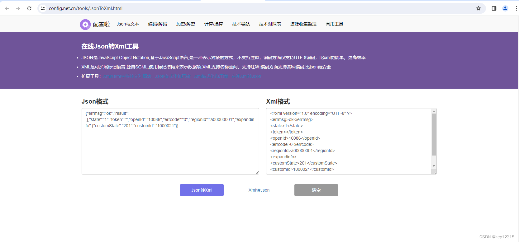The width and height of the screenshot is (519, 242).
Task: Click the <openId>10086</openId> line
Action: 295,138
